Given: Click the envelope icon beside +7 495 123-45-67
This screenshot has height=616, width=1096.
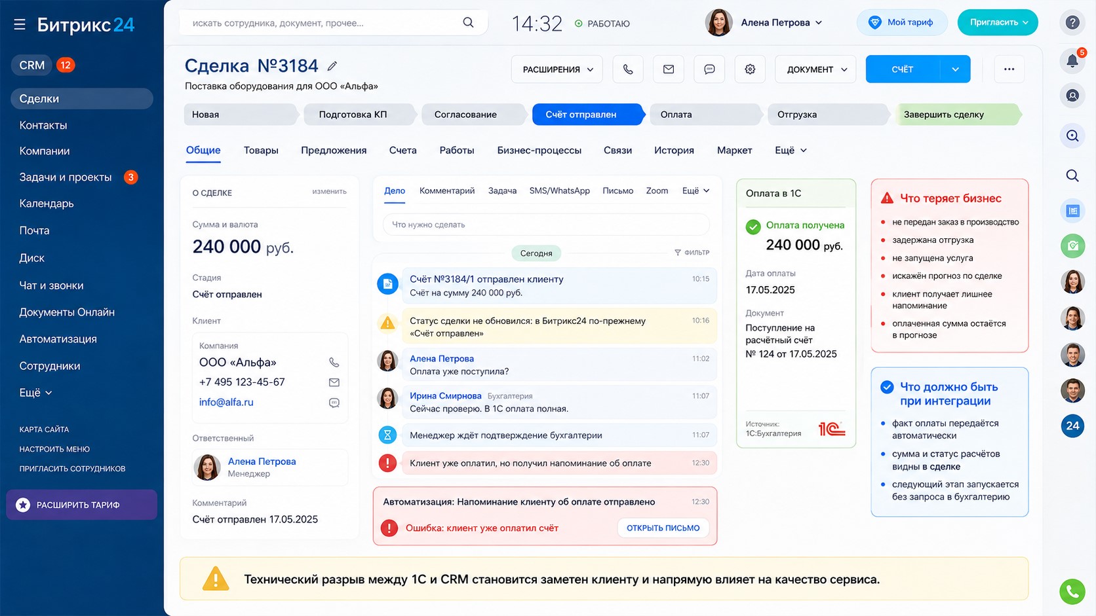Looking at the screenshot, I should (334, 382).
